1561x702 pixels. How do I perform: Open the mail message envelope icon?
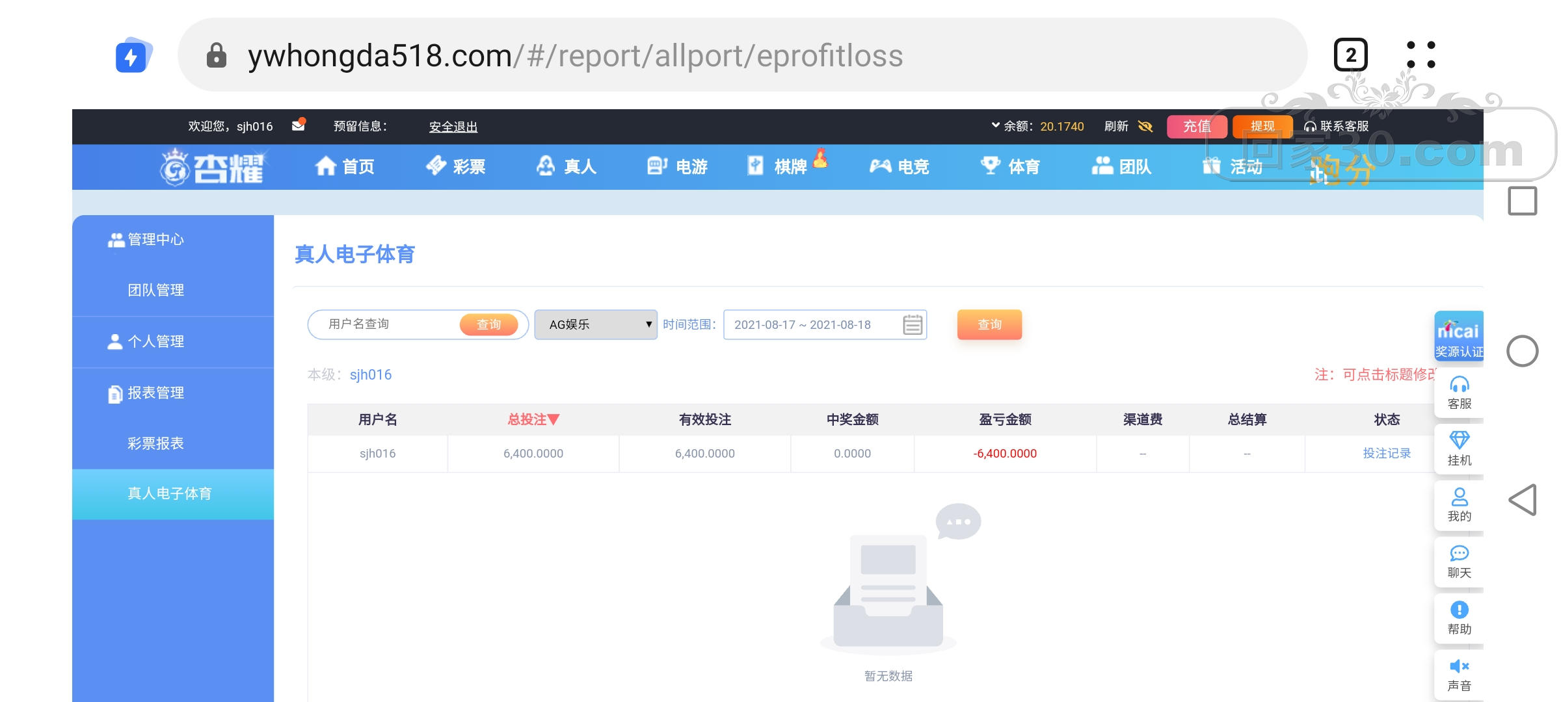(299, 125)
